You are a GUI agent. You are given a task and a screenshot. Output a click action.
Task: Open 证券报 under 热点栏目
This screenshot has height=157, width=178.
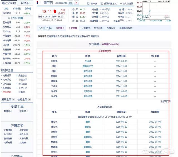22,92
